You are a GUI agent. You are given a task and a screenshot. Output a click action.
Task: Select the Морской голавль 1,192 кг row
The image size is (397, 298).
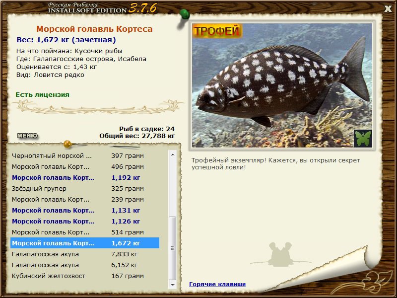85,178
